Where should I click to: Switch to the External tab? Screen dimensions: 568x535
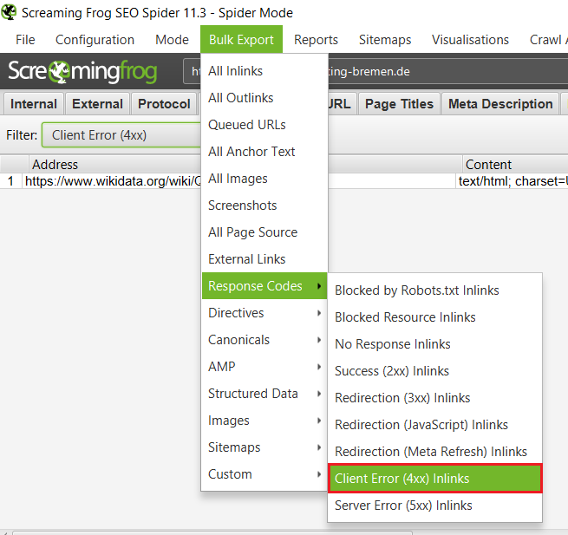tap(97, 104)
